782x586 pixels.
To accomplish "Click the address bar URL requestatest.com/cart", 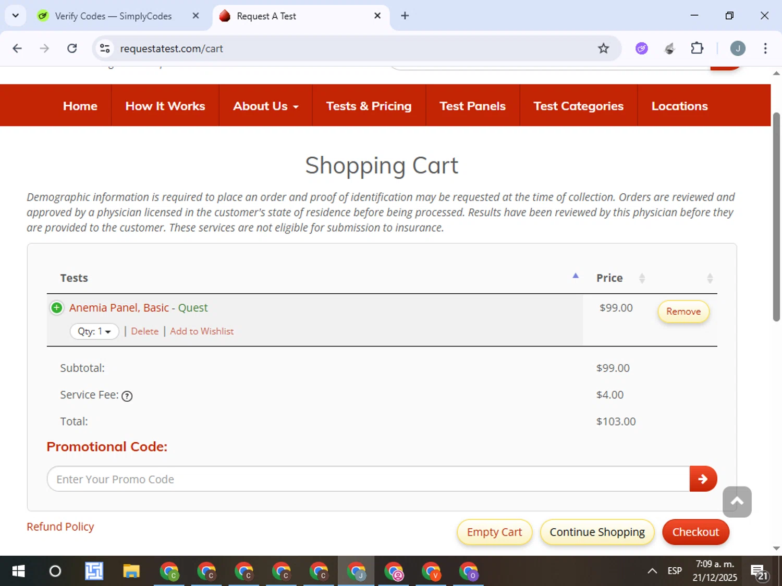I will [172, 48].
